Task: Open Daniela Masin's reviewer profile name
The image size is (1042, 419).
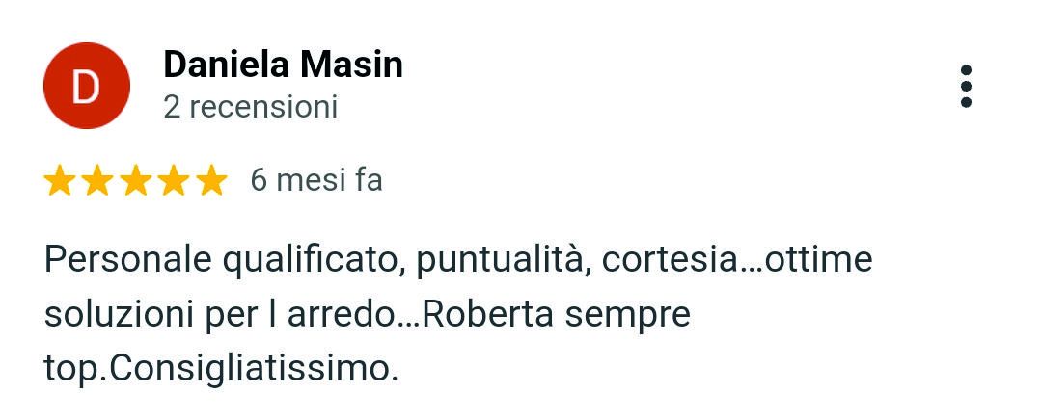Action: tap(283, 65)
